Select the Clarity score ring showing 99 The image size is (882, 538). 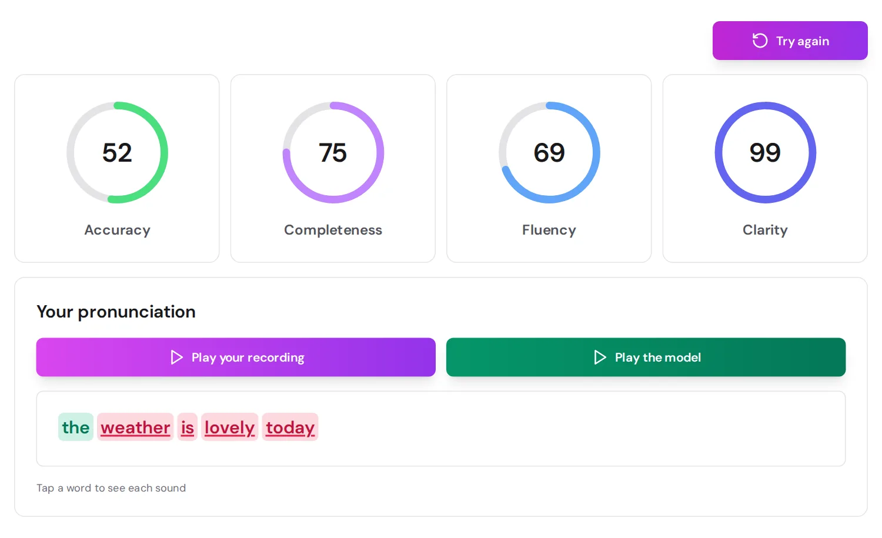click(x=765, y=152)
